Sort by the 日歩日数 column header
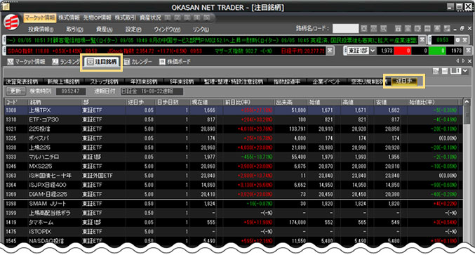Viewport: 475px width, 255px height. pyautogui.click(x=173, y=102)
